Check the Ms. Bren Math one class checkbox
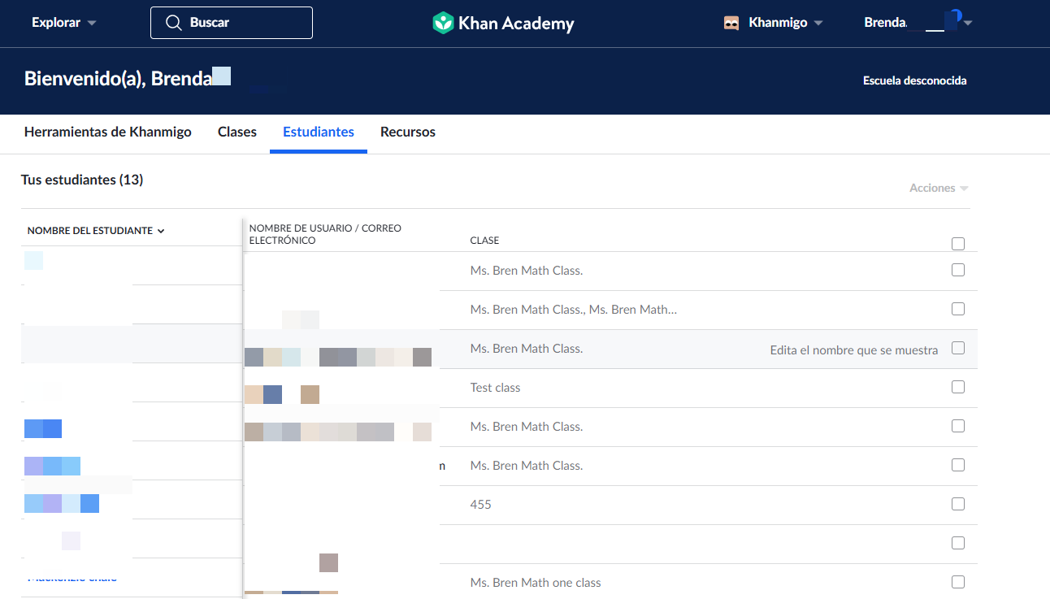 point(958,582)
